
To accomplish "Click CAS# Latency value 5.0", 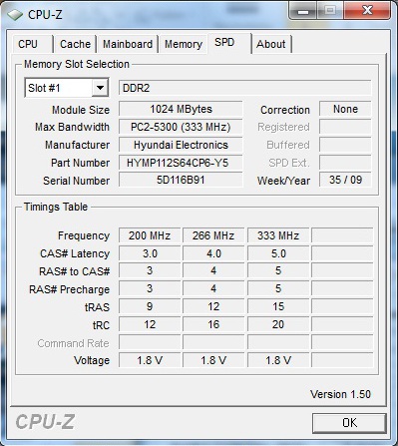I will click(x=278, y=253).
